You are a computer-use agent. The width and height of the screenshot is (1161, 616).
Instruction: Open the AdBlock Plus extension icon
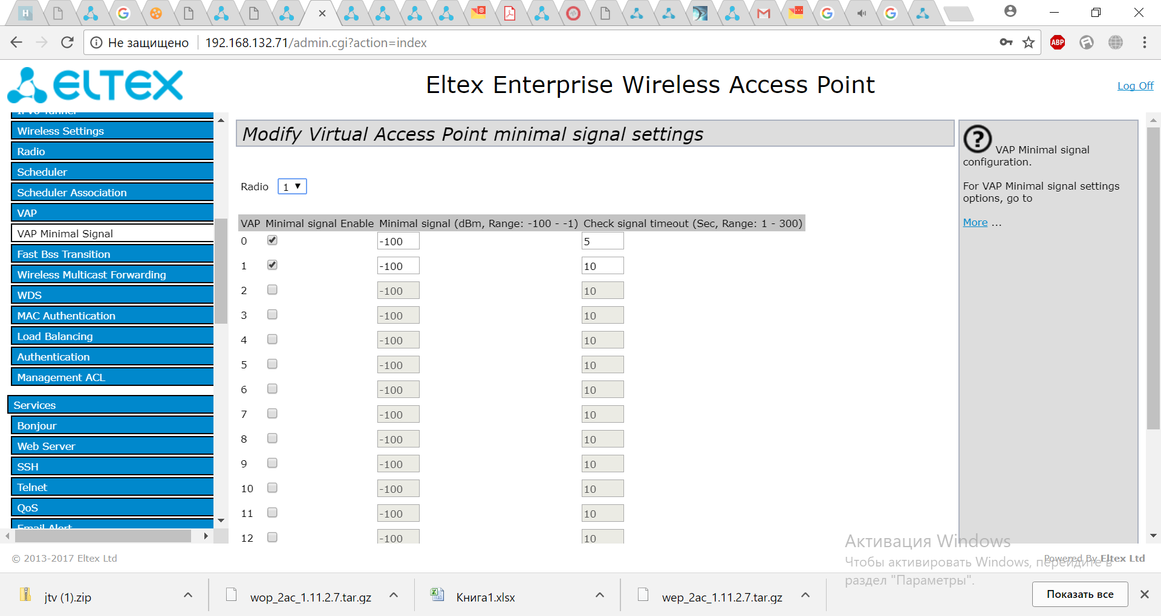click(x=1058, y=42)
